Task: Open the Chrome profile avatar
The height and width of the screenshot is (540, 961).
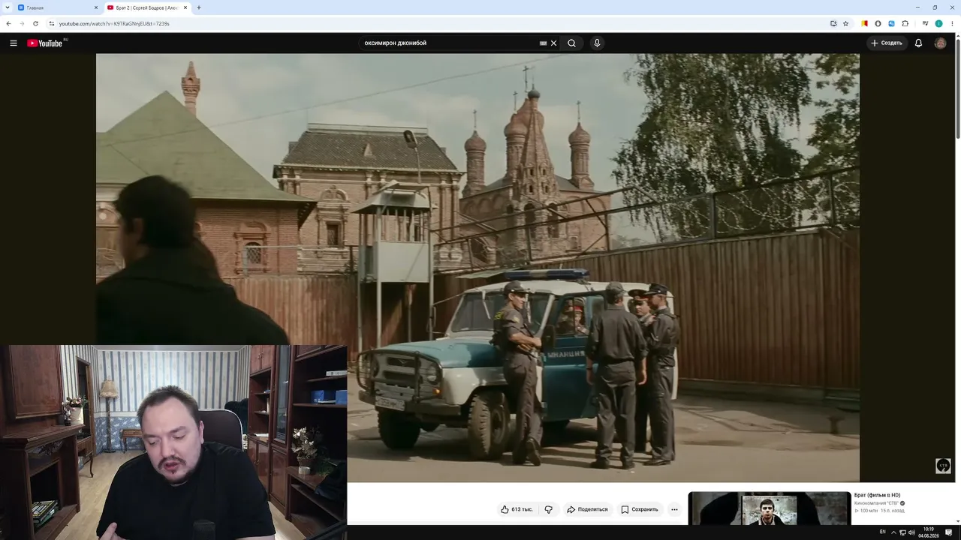Action: (x=938, y=23)
